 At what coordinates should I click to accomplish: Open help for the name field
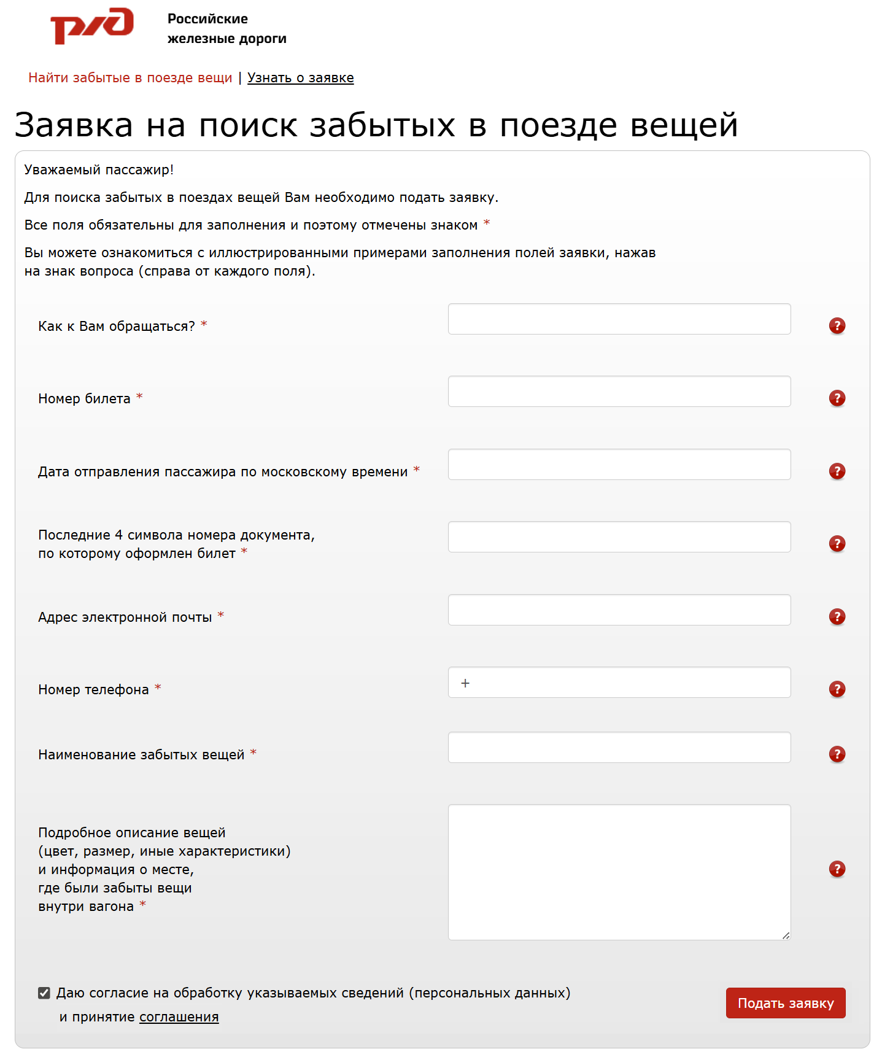[836, 325]
